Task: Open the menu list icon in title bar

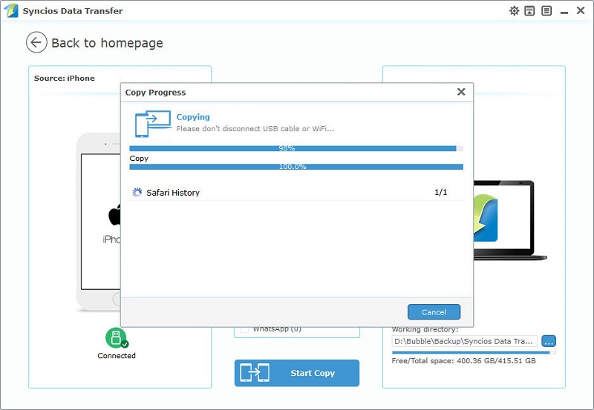Action: [546, 10]
